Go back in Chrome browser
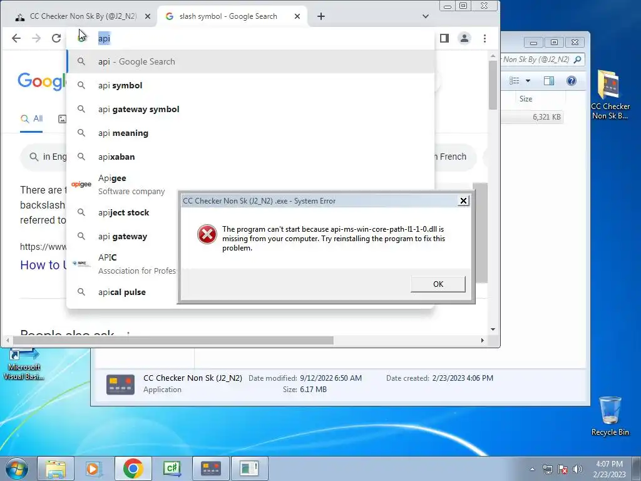The width and height of the screenshot is (641, 481). pos(16,38)
